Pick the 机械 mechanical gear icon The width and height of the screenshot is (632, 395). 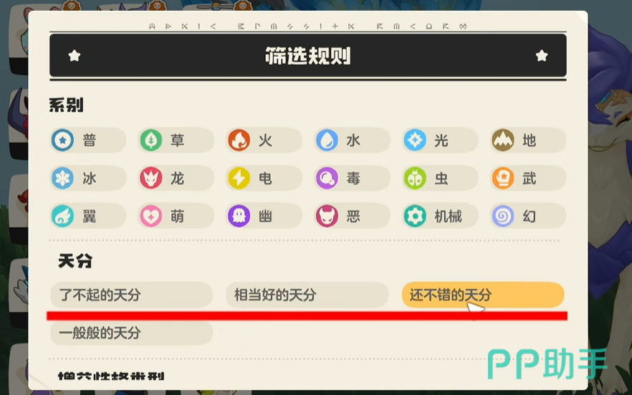(415, 216)
